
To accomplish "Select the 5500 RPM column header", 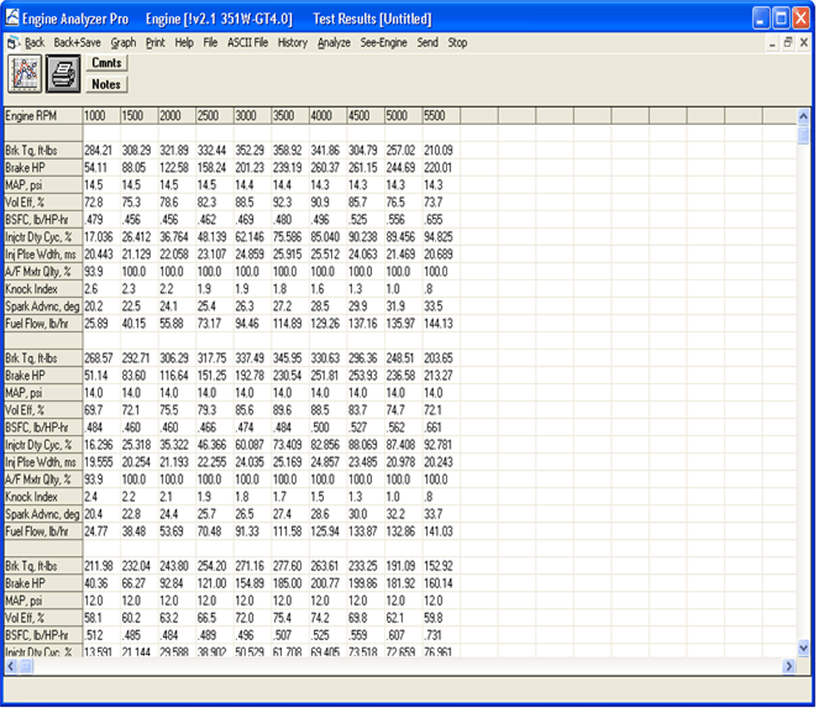I will 441,116.
